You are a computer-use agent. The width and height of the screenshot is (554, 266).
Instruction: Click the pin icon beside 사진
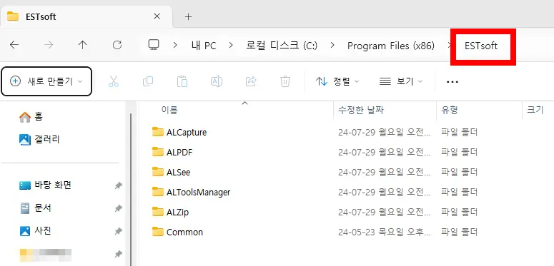119,232
